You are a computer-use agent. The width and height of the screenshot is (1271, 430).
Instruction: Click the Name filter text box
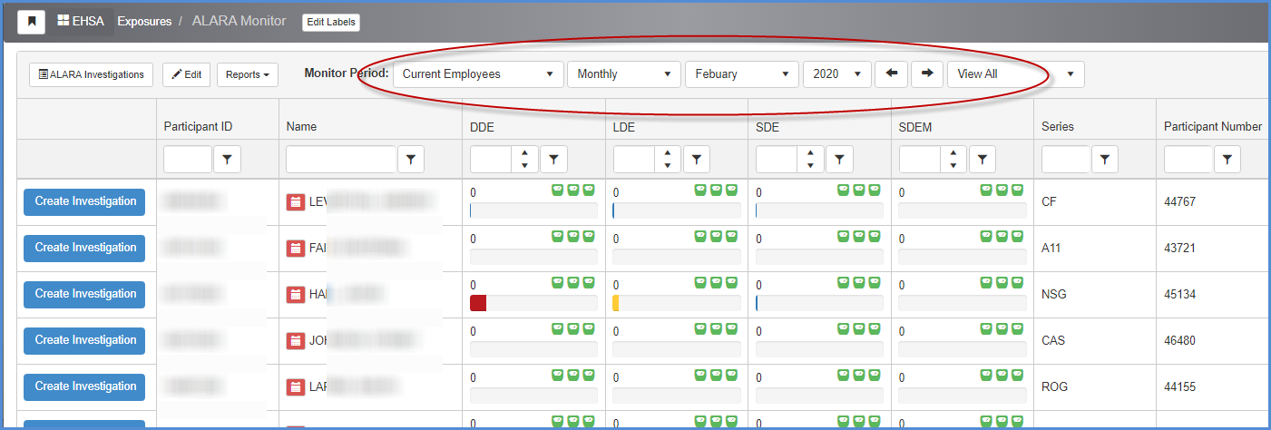pos(342,160)
